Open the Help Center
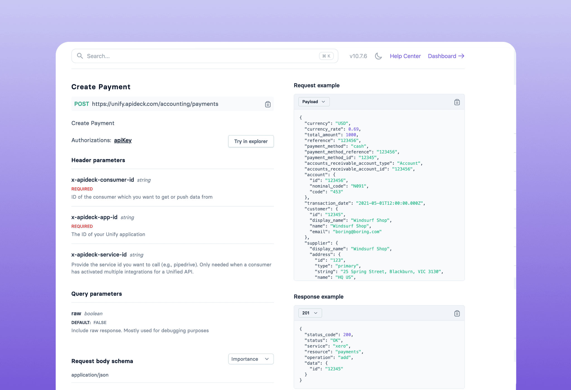 (x=405, y=56)
